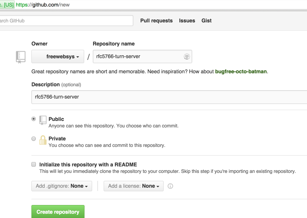Click the Search GitHub box

coord(66,21)
